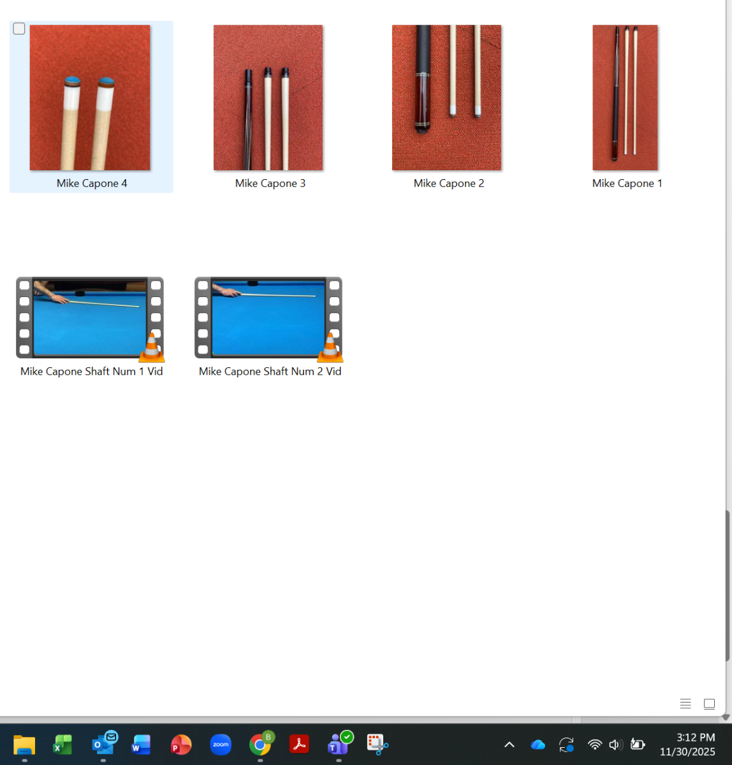Click the OneDrive cloud icon in the tray
Screen dimensions: 732x765
tap(538, 745)
